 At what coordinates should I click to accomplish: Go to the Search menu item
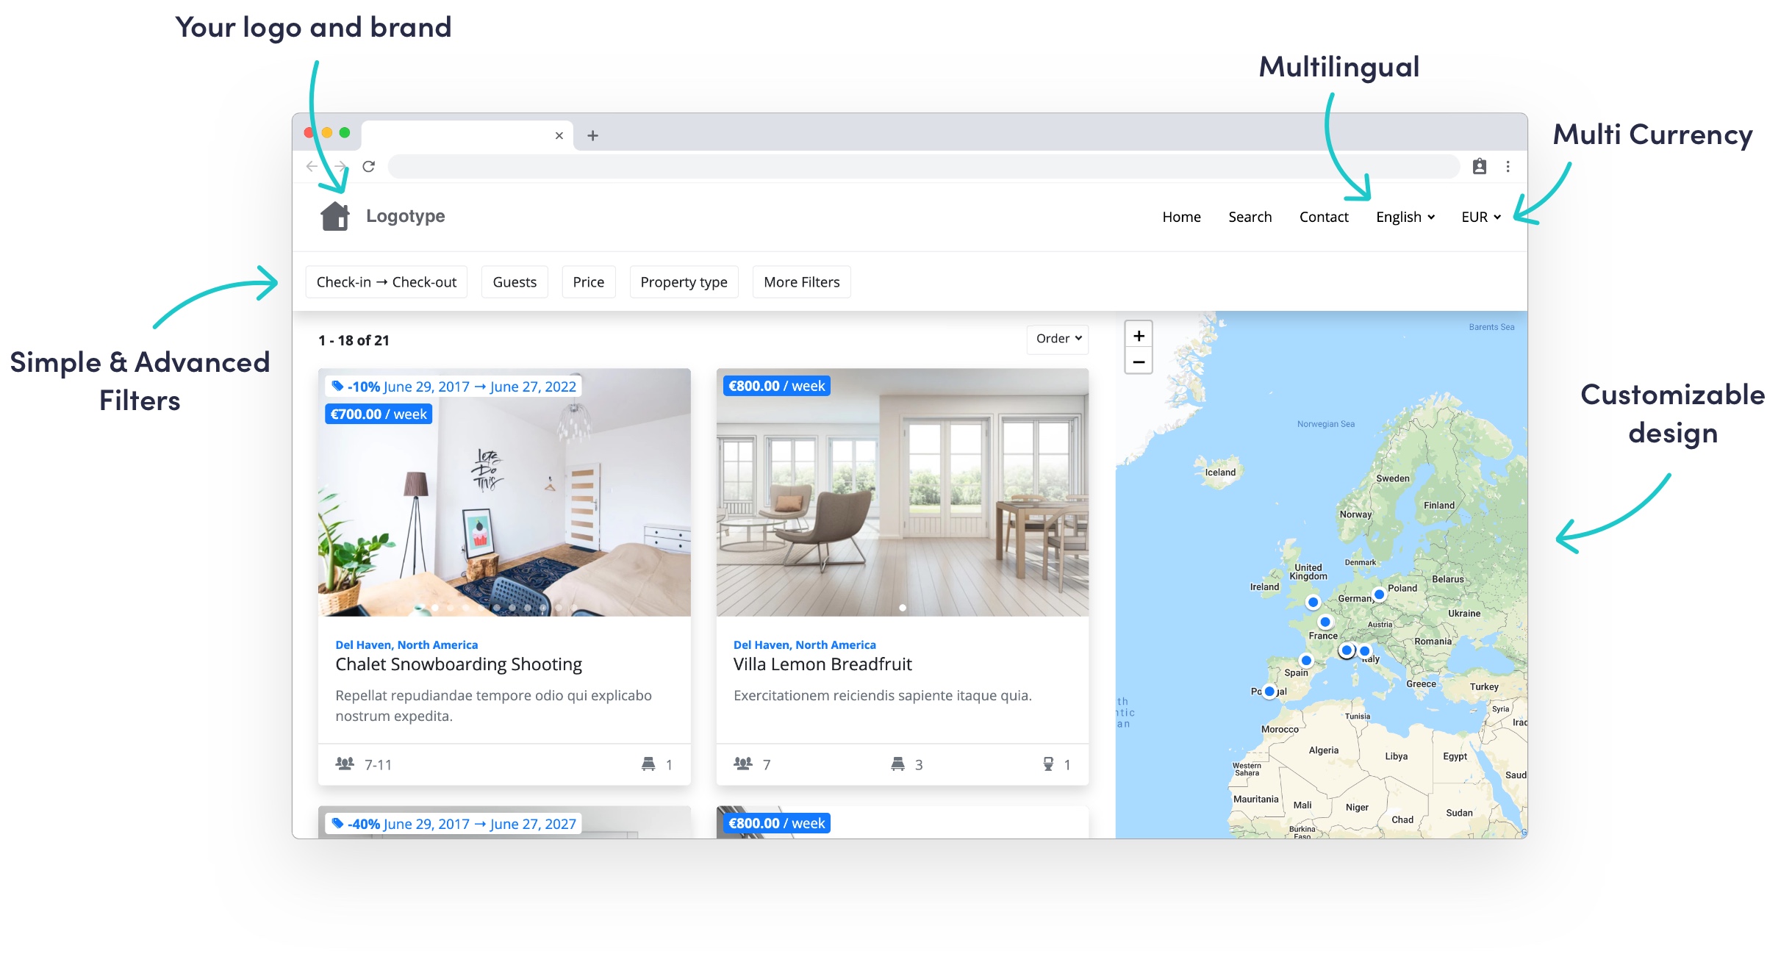[x=1250, y=217]
